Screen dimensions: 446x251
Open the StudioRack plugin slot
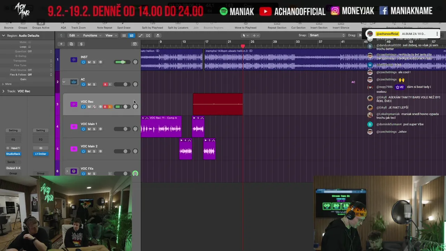click(x=13, y=154)
